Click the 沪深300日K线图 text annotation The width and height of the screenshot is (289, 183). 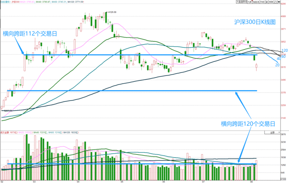click(255, 23)
